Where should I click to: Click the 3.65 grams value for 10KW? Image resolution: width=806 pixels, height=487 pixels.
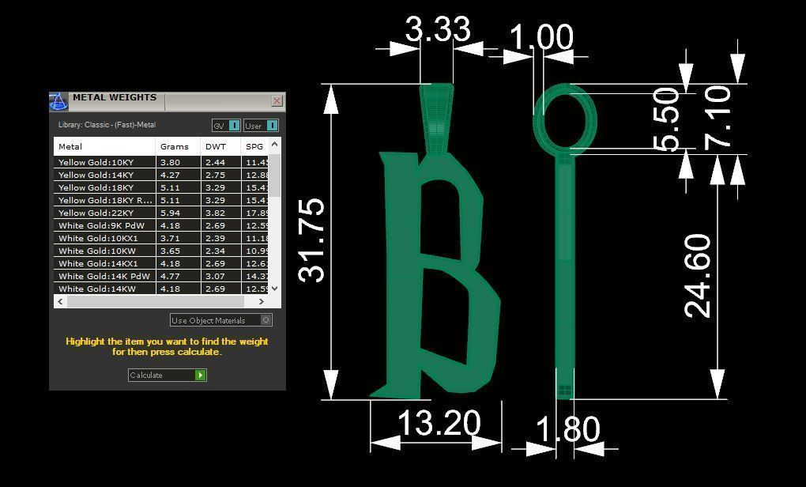point(170,251)
